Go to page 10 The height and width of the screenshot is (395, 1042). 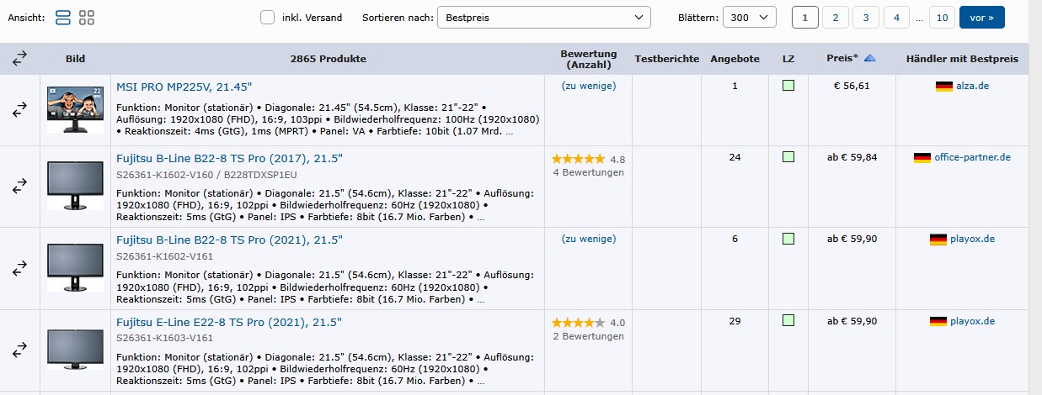[x=942, y=17]
